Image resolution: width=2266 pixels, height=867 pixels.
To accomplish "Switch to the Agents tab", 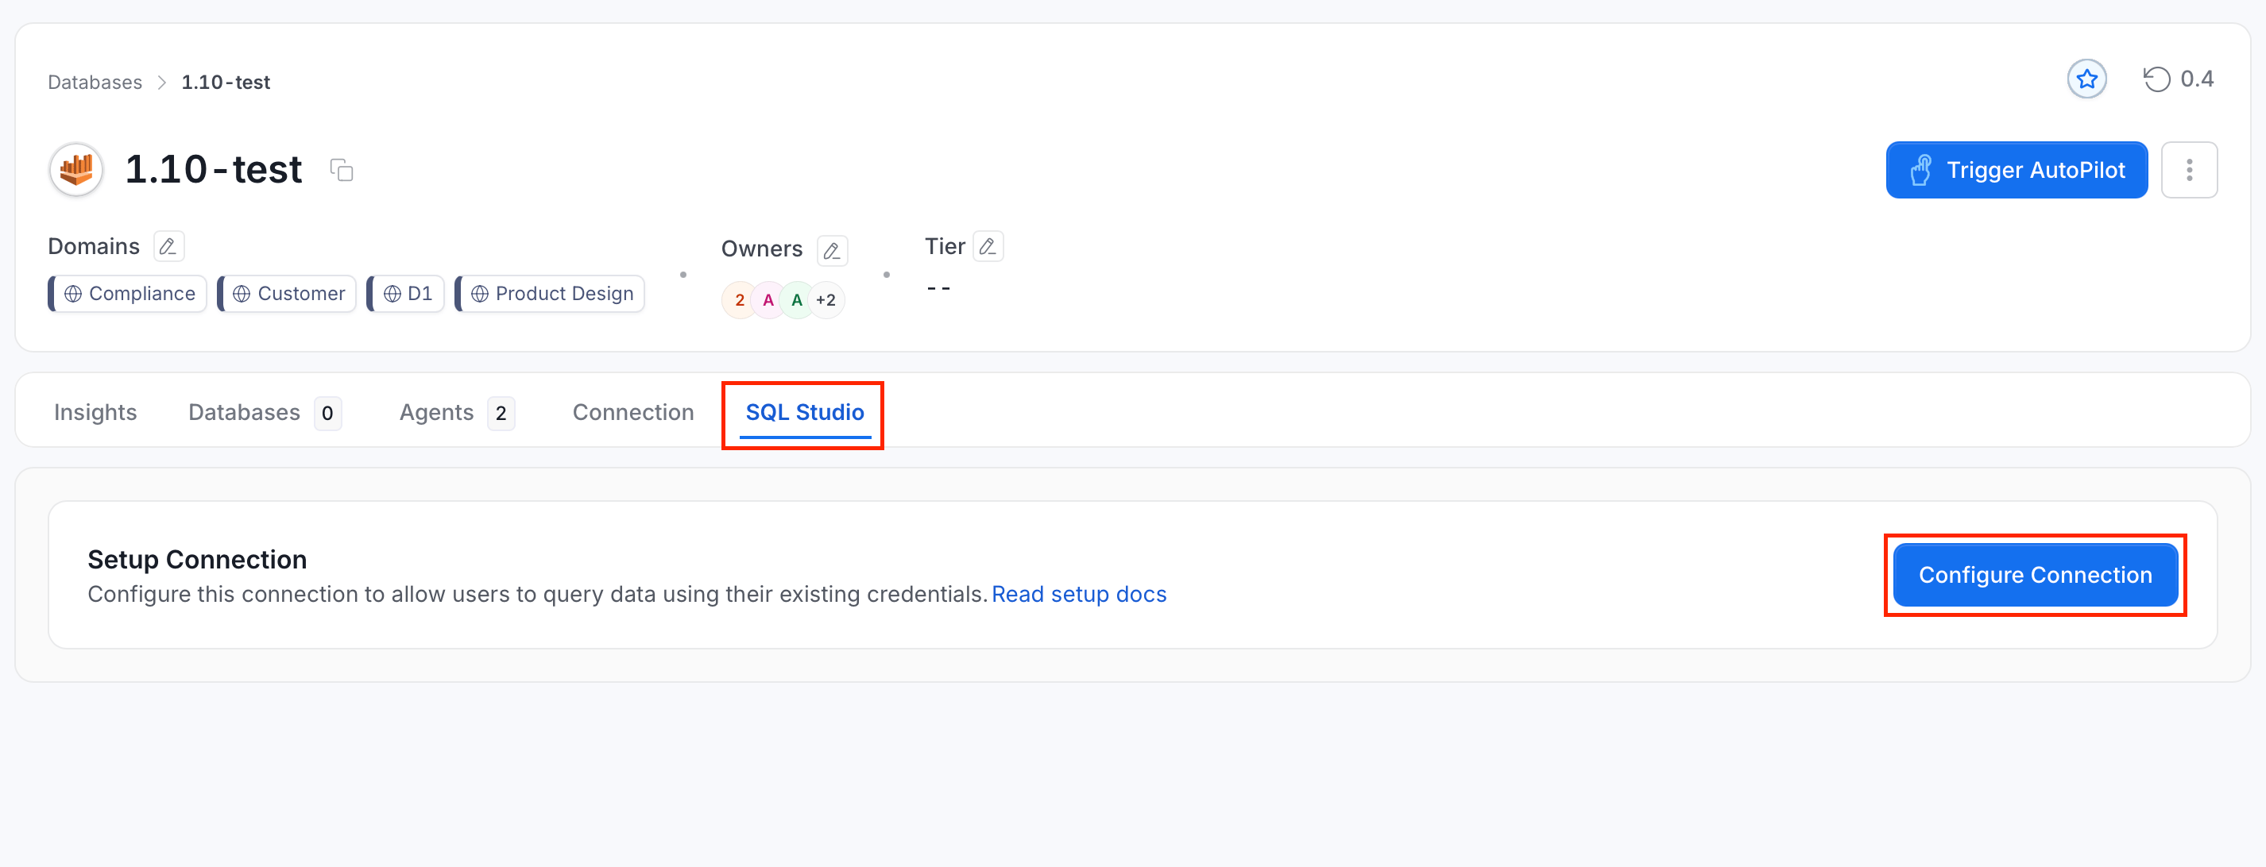I will pyautogui.click(x=457, y=412).
